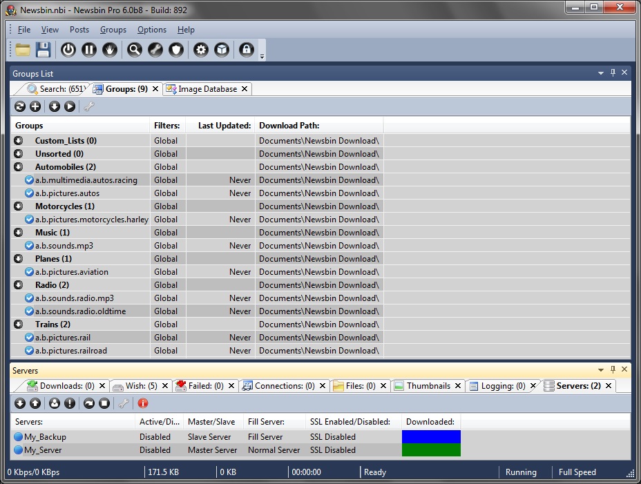The width and height of the screenshot is (641, 484).
Task: Click the Download Path column header
Action: click(x=289, y=126)
